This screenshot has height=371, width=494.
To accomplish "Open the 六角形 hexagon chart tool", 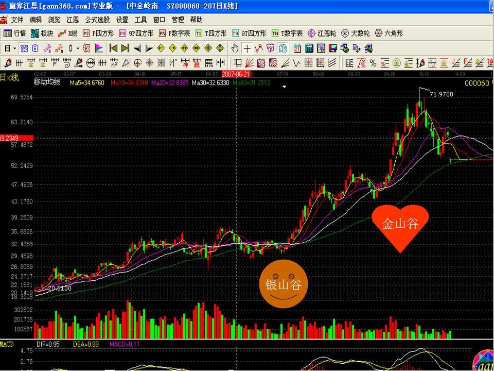I will point(389,33).
